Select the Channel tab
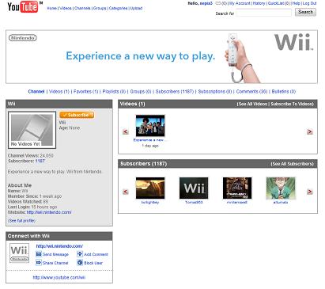 36,92
